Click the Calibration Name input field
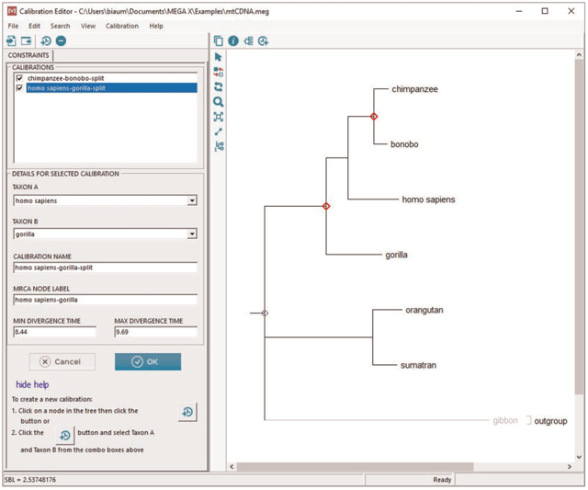Image resolution: width=588 pixels, height=490 pixels. point(105,268)
